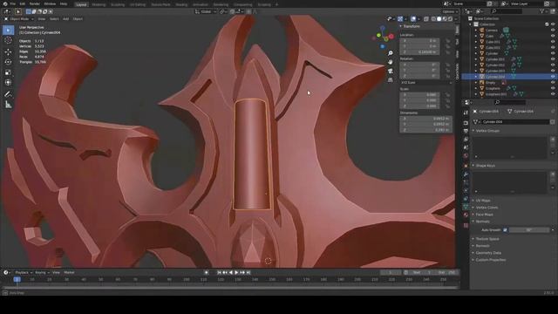Screen dimensions: 558x314
Task: Click the outliner search field
Action: click(506, 11)
